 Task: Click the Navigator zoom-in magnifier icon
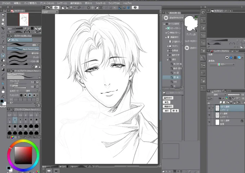[29, 28]
